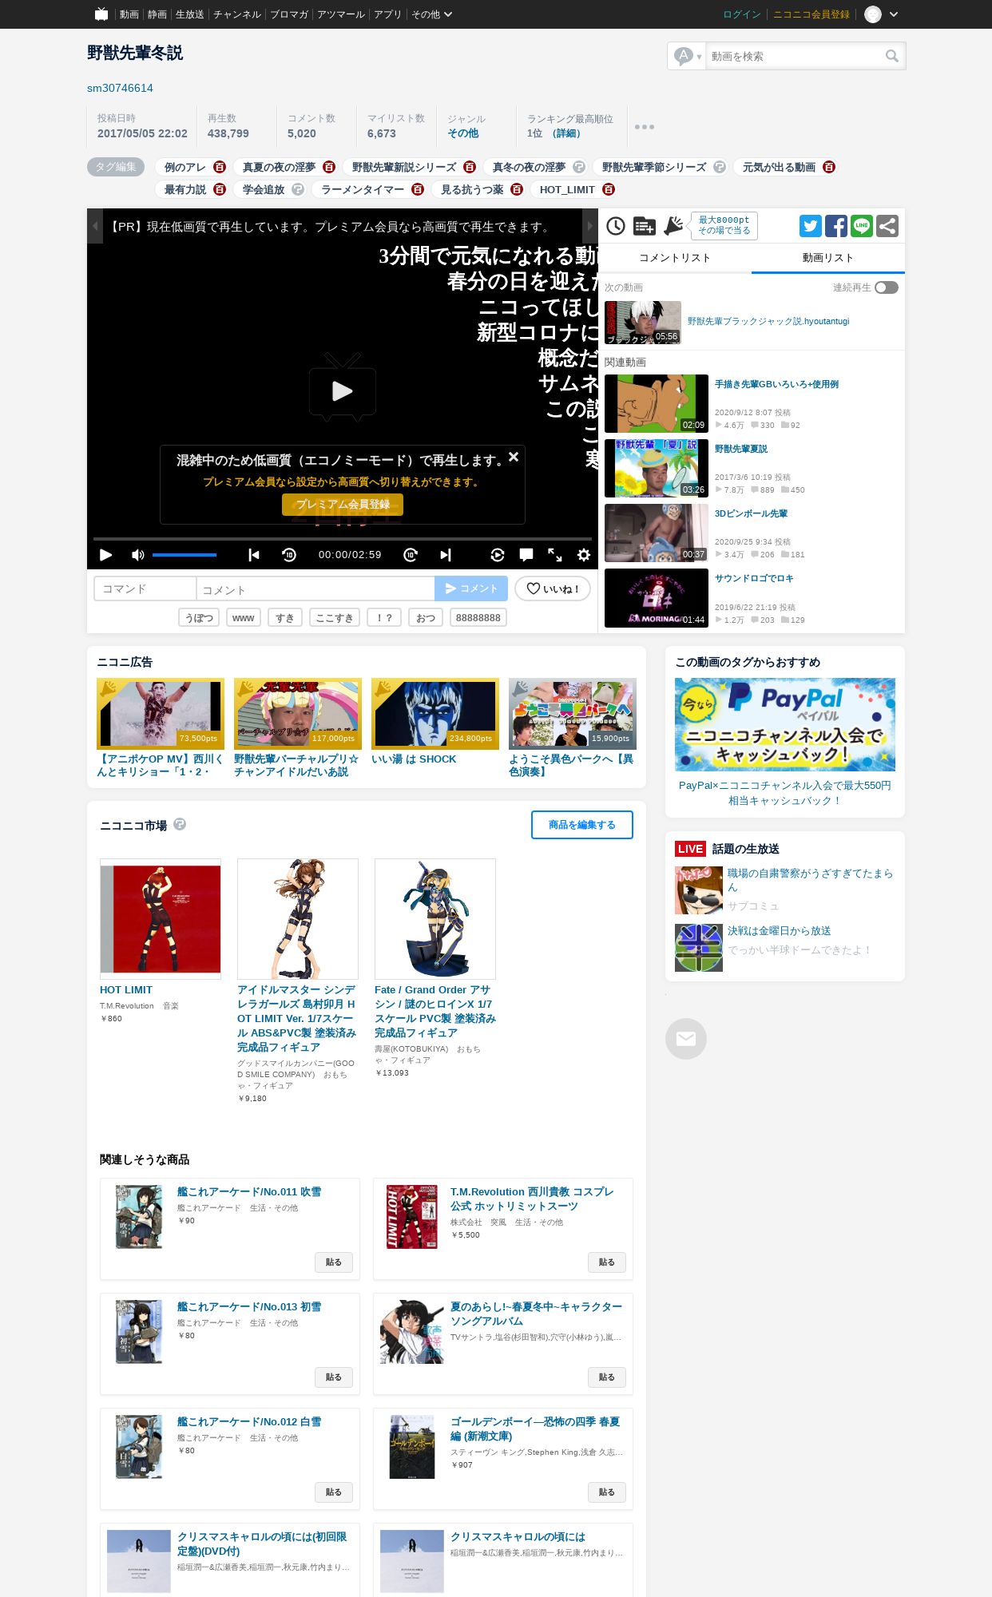Skip forward 10 seconds in player

(x=411, y=555)
